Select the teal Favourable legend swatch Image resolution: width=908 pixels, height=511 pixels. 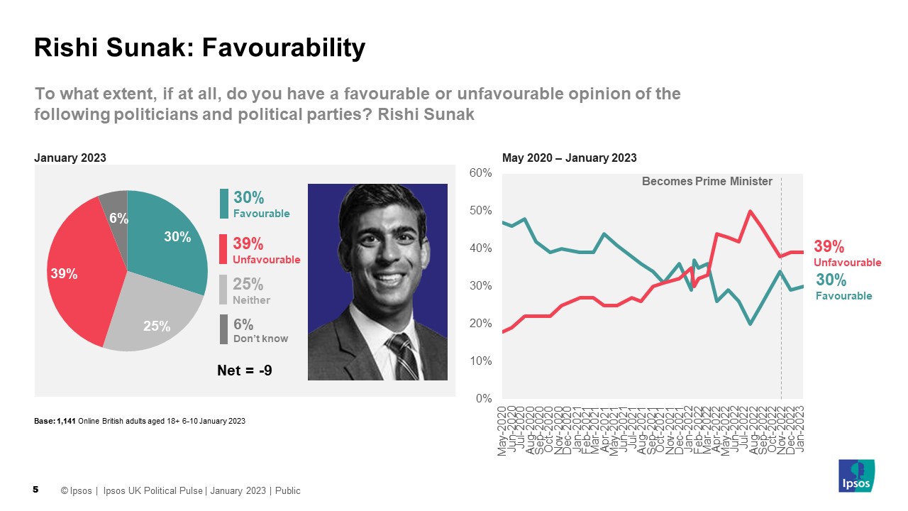(x=224, y=204)
